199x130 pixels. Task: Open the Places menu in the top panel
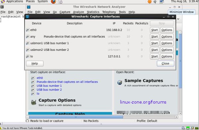30,2
